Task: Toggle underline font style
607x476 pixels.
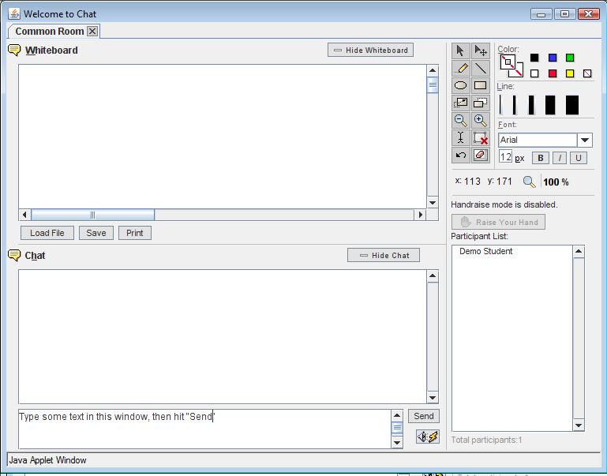Action: coord(579,158)
